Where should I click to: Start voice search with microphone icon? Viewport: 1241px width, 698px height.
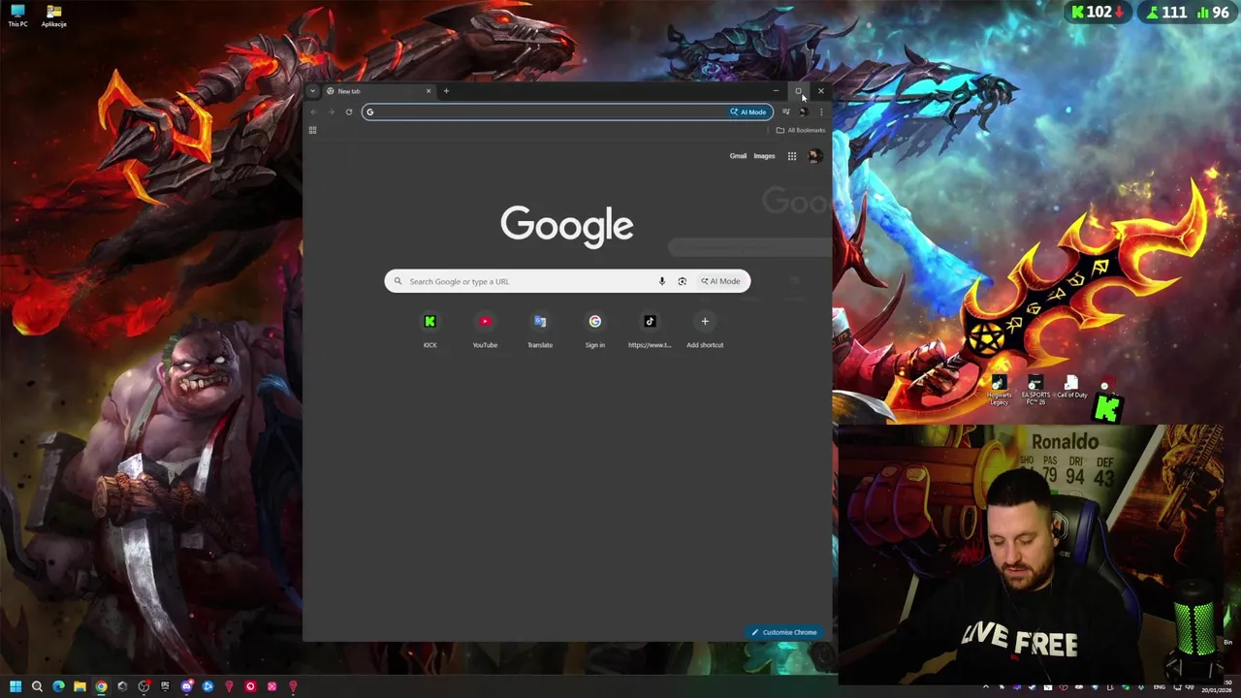[x=662, y=281]
